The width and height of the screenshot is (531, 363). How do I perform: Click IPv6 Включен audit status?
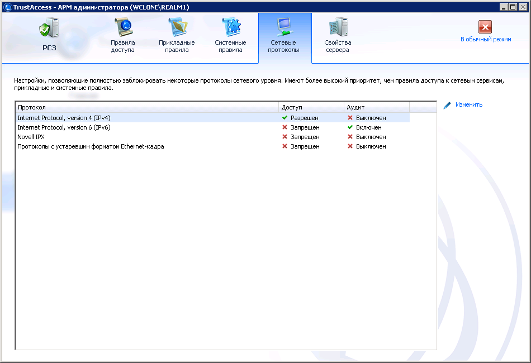[x=368, y=127]
